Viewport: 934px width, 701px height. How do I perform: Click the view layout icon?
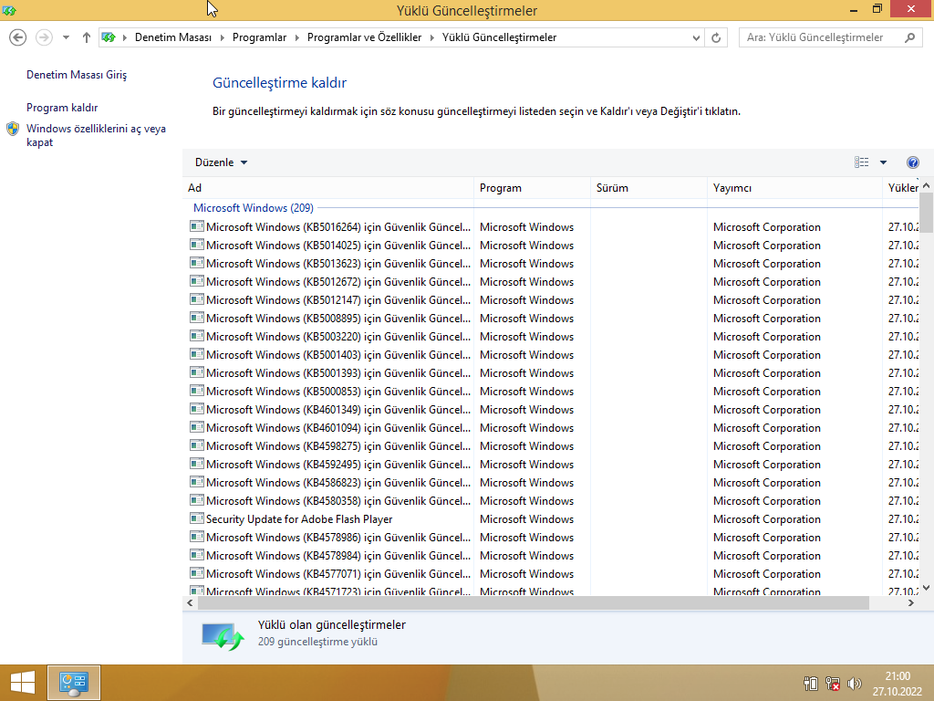point(861,162)
